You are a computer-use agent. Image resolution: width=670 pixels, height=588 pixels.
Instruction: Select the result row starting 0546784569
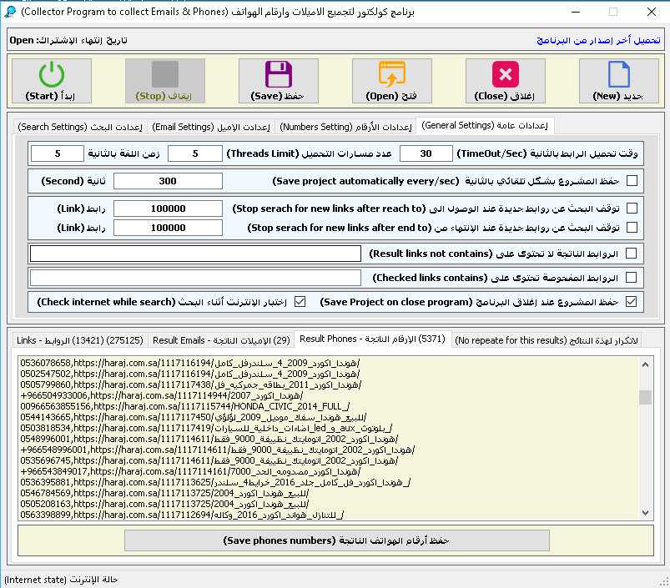click(x=164, y=493)
